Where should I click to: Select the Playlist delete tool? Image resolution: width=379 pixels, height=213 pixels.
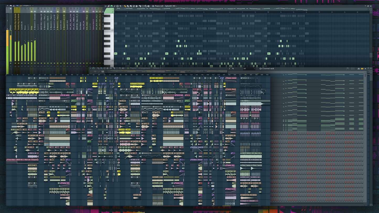coord(104,68)
